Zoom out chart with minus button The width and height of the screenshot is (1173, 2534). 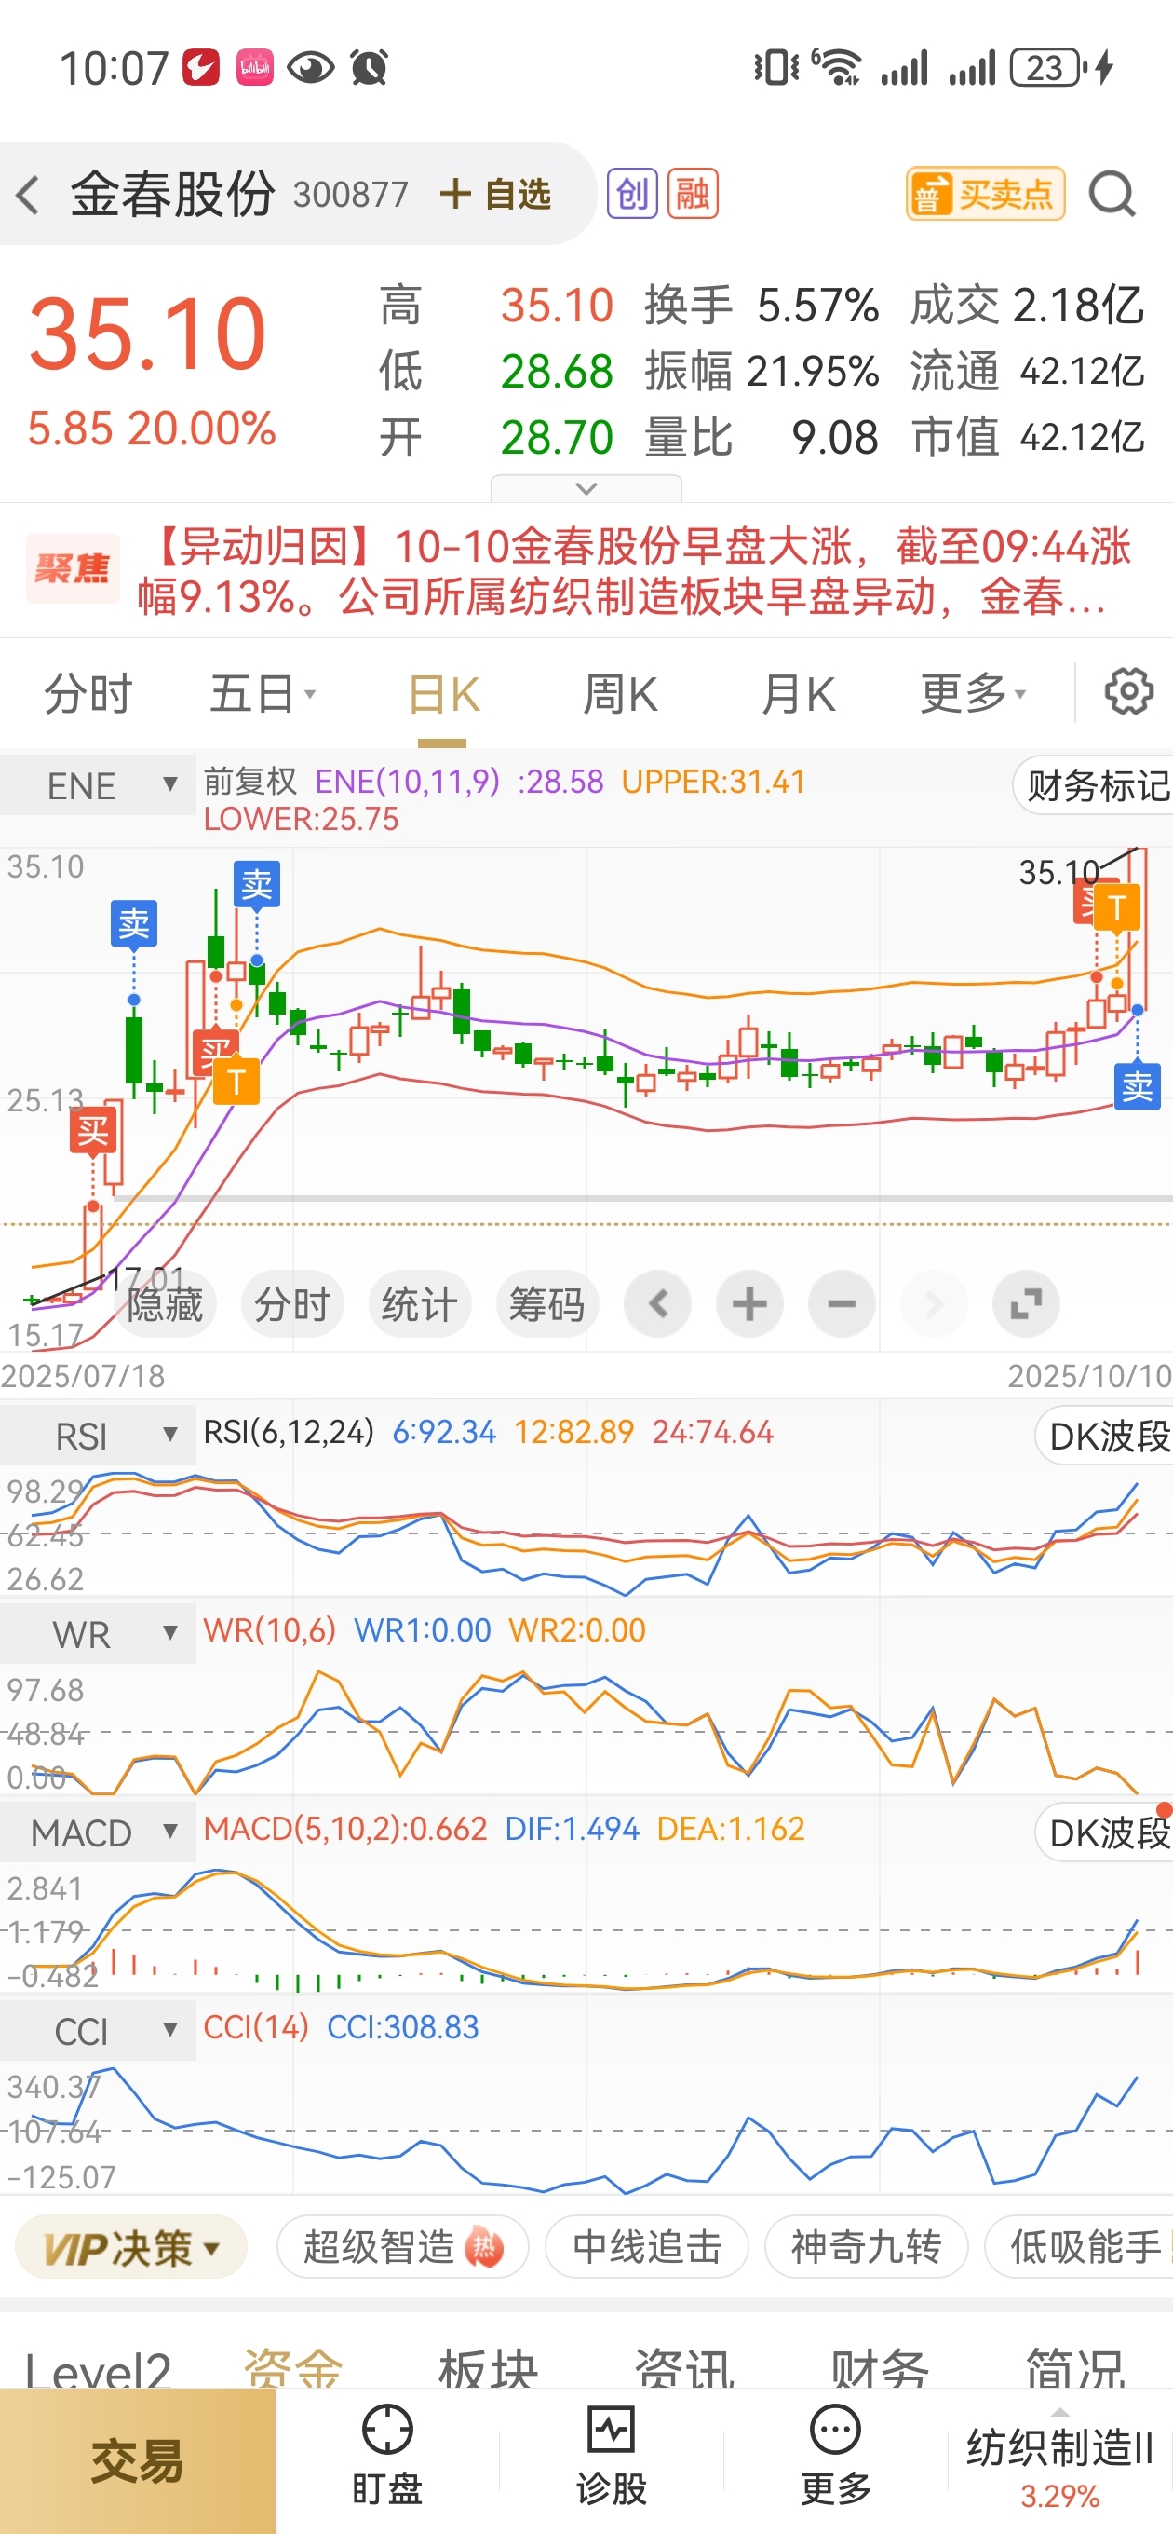(842, 1304)
